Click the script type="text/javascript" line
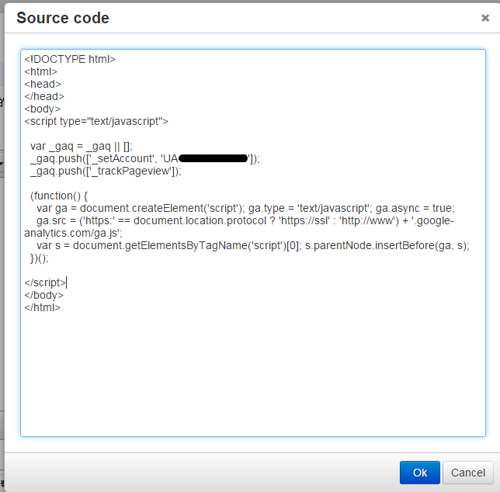This screenshot has width=500, height=492. click(x=96, y=121)
